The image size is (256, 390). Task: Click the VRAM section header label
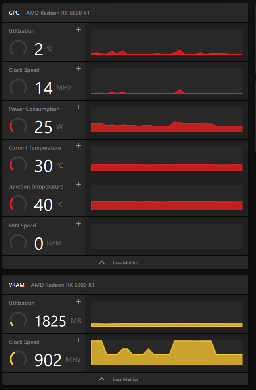pos(16,285)
